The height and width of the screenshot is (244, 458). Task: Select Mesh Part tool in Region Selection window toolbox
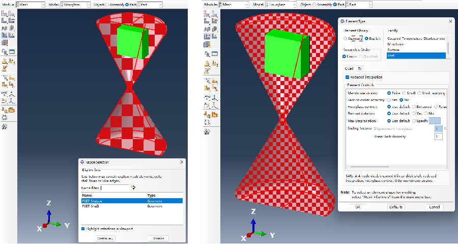[5, 21]
